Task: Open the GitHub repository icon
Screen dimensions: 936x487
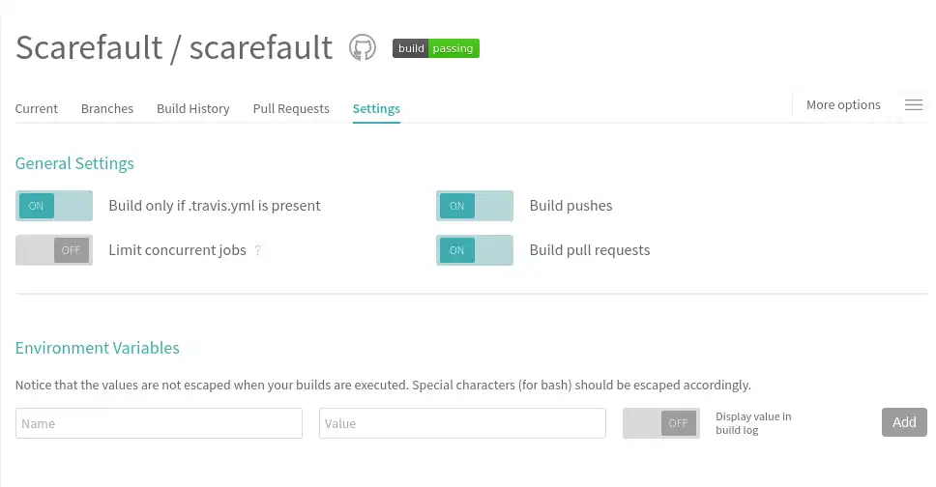Action: click(363, 48)
